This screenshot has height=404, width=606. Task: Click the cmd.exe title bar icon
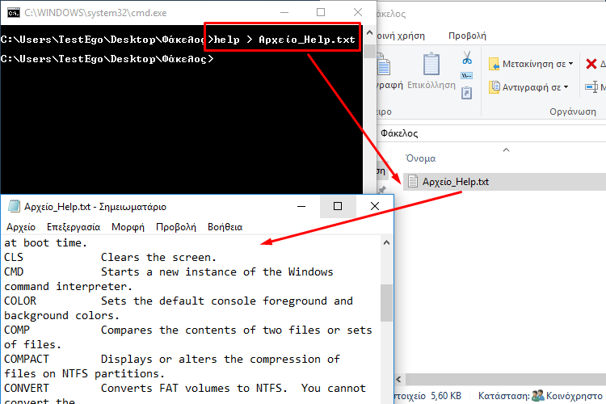(x=14, y=13)
